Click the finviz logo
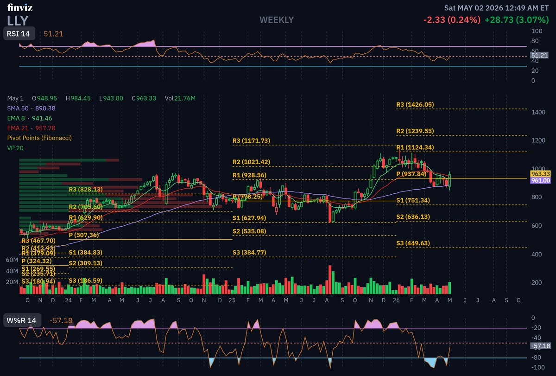The height and width of the screenshot is (376, 556). coord(20,8)
